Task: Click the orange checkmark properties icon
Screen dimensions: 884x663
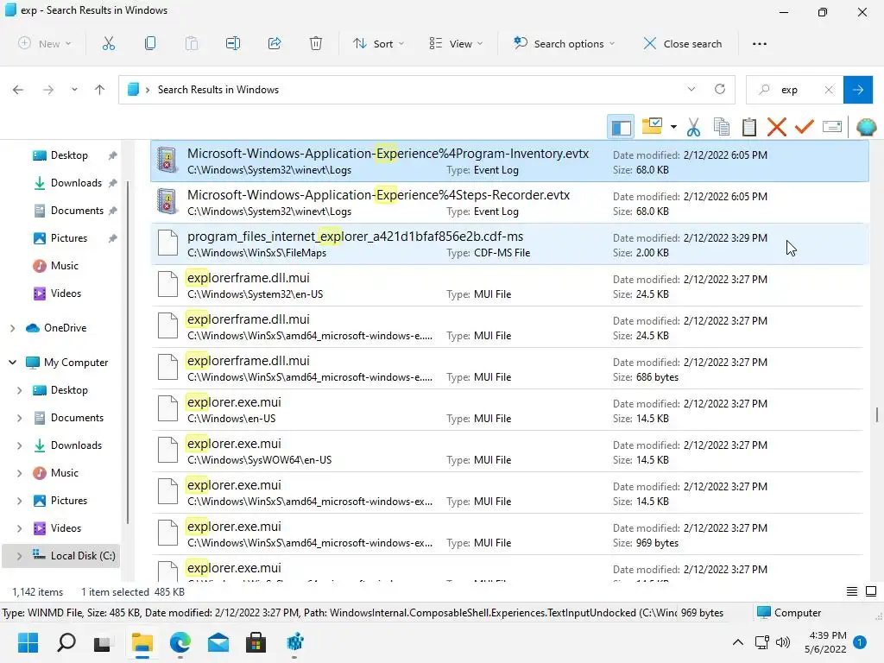Action: [x=804, y=127]
